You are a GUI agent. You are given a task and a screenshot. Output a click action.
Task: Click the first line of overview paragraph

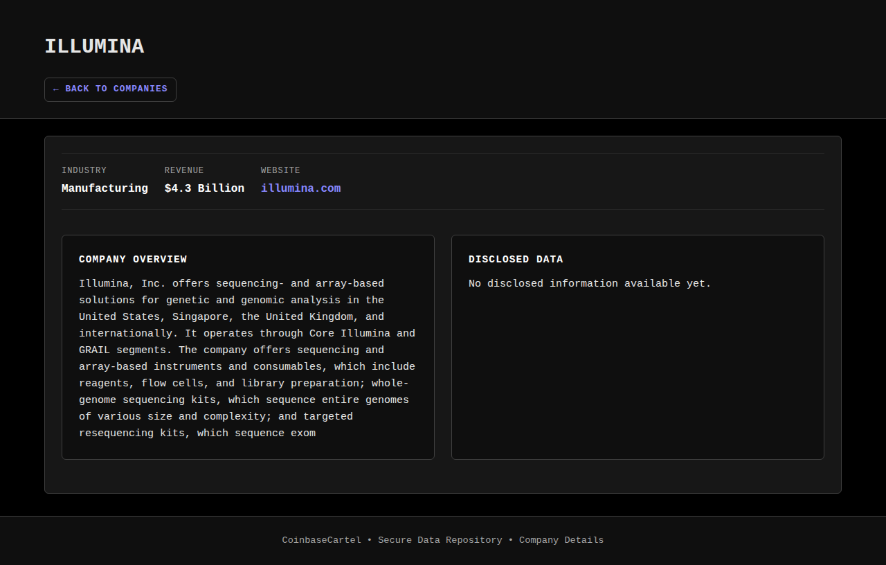pyautogui.click(x=231, y=284)
